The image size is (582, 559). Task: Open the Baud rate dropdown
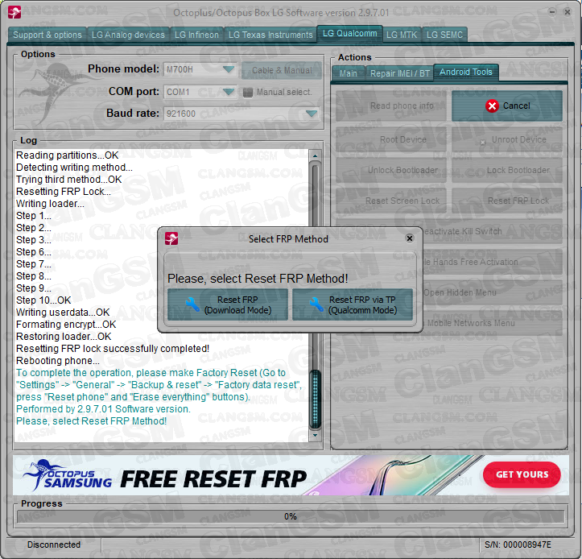(x=311, y=114)
